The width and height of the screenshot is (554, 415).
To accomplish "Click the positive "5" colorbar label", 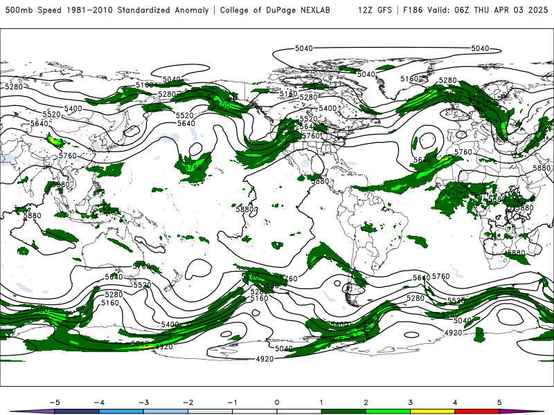I will [x=499, y=403].
